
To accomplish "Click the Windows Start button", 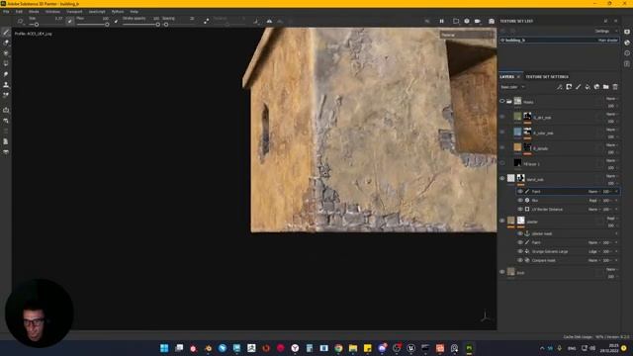I will pos(164,348).
